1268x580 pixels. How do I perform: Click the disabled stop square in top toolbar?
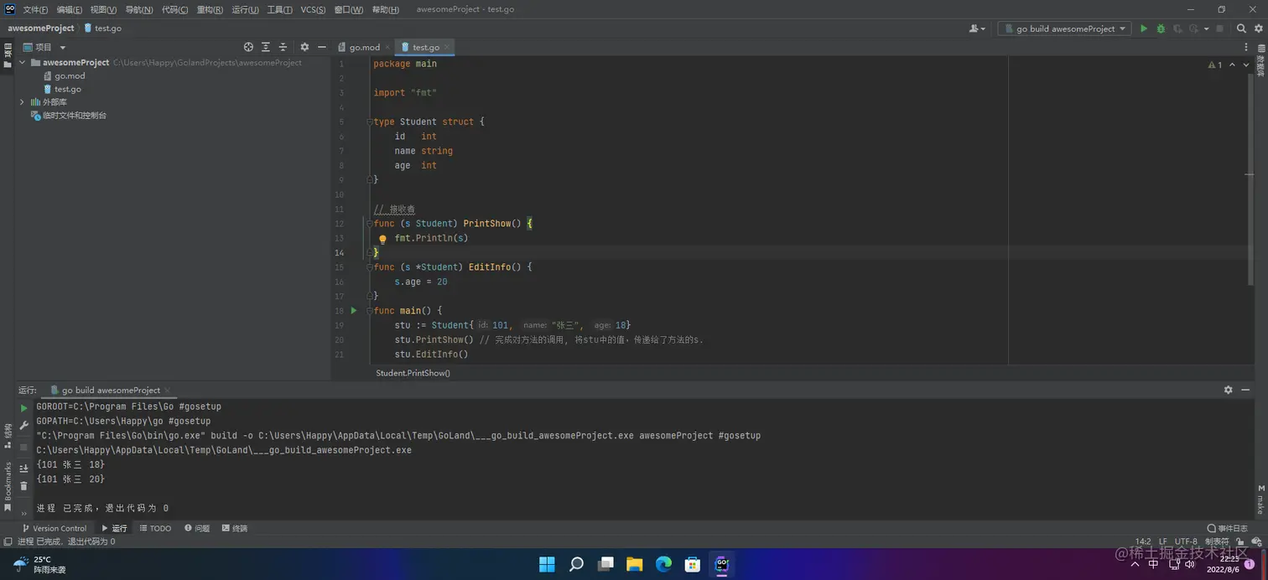point(1219,28)
